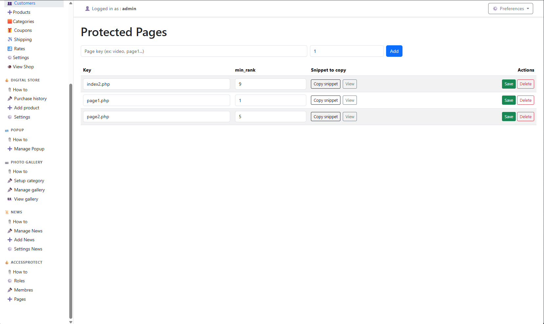This screenshot has width=544, height=324.
Task: Click the View Shop eye icon
Action: pyautogui.click(x=10, y=67)
